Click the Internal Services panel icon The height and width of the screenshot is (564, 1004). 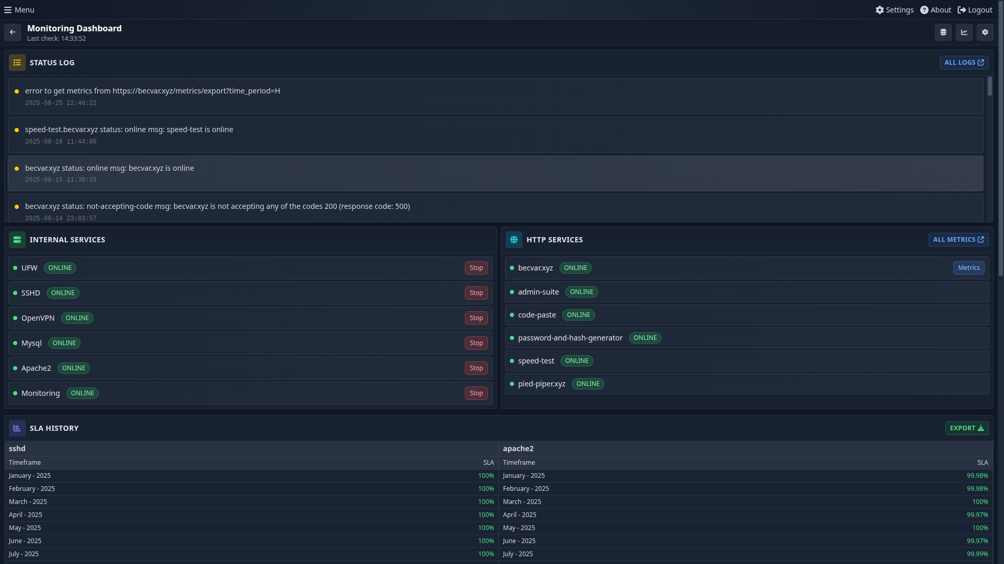pos(17,239)
